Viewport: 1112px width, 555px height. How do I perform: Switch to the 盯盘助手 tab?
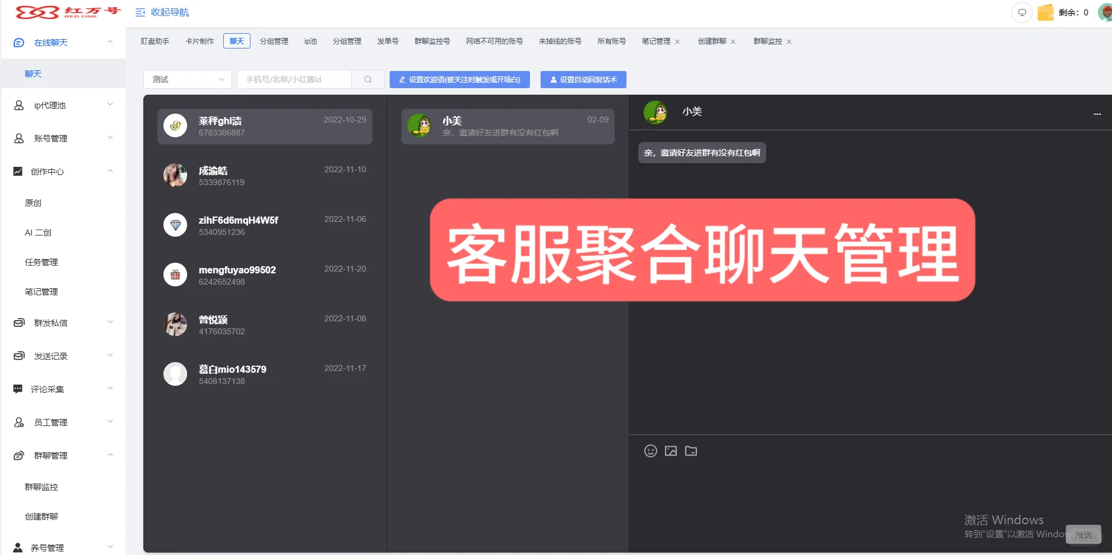point(155,41)
